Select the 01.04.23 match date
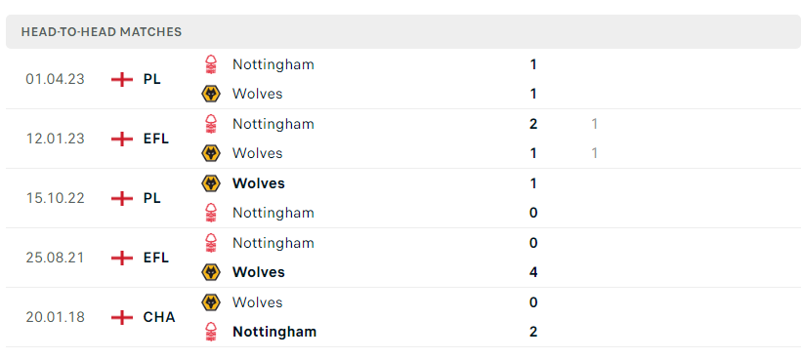This screenshot has height=359, width=801. 55,80
